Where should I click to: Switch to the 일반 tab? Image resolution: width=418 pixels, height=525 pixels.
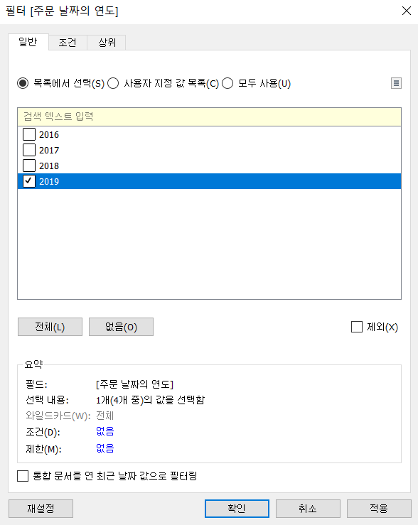(28, 42)
